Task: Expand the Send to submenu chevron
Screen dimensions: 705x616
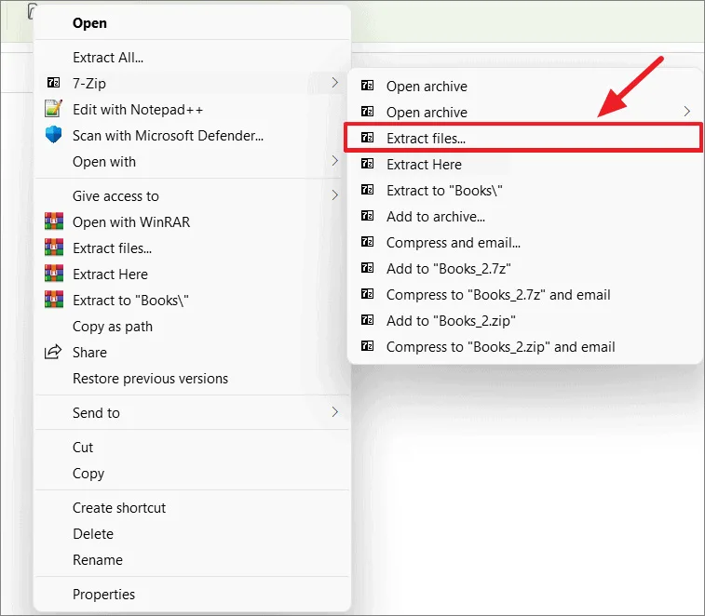Action: [x=334, y=412]
